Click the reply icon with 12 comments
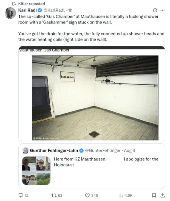 [x=21, y=195]
